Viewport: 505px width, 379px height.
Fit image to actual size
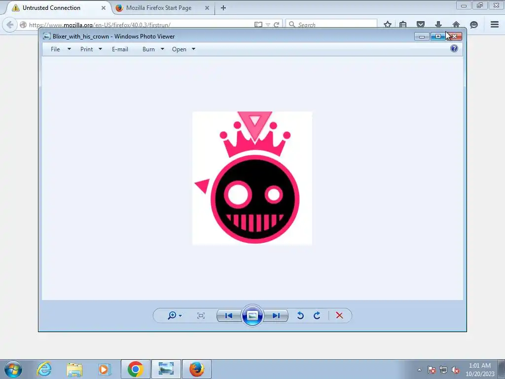(201, 315)
